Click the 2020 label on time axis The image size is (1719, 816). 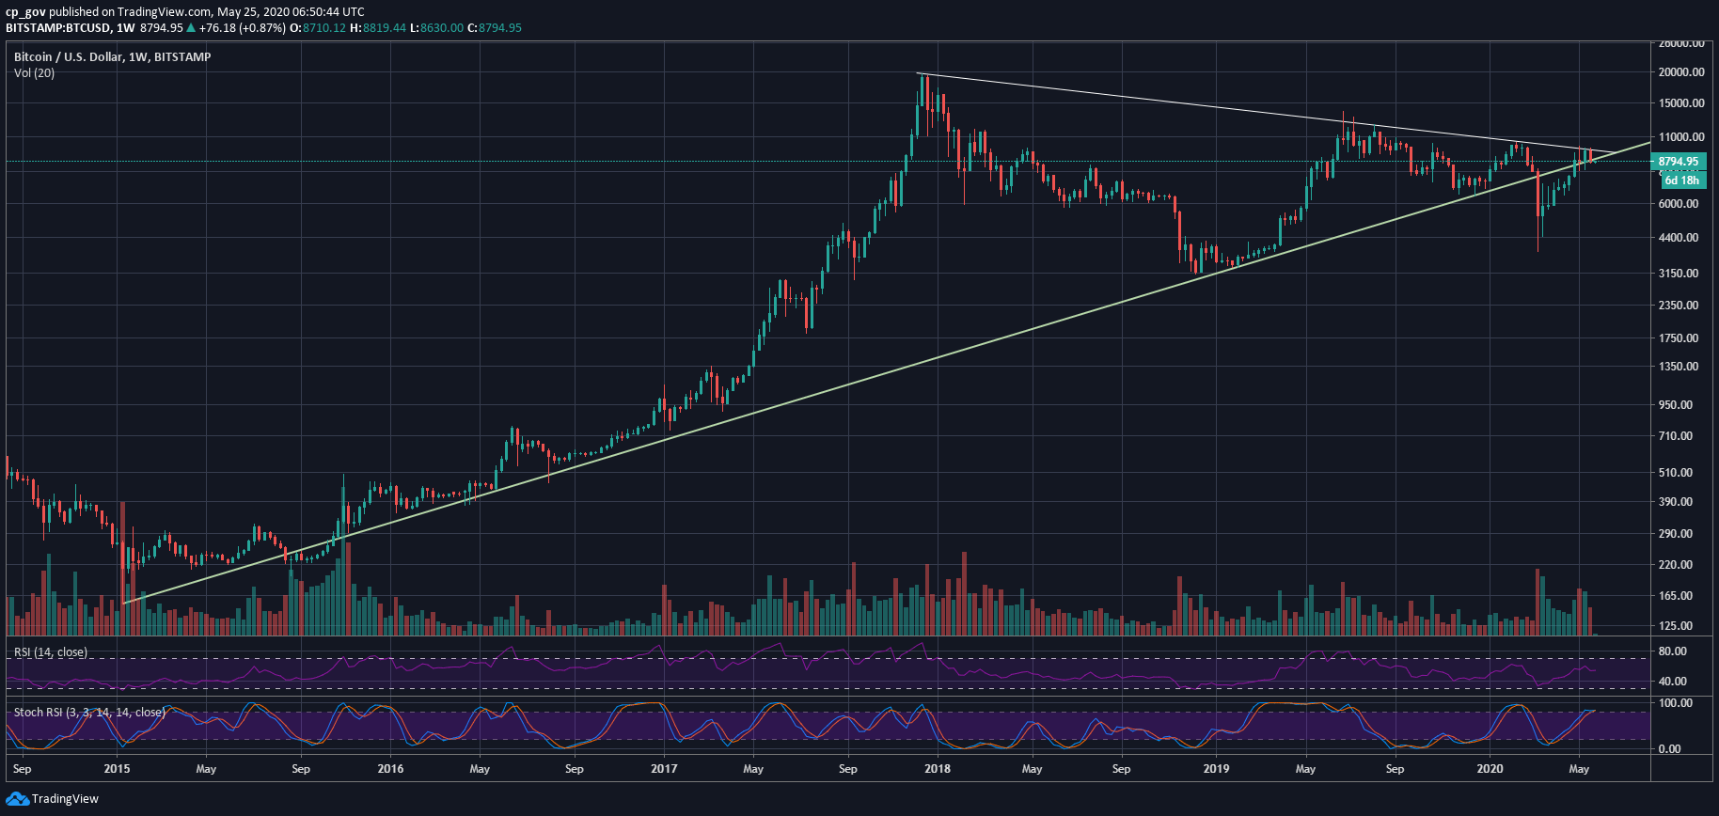(x=1490, y=769)
